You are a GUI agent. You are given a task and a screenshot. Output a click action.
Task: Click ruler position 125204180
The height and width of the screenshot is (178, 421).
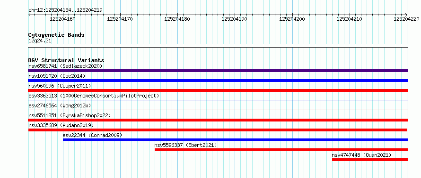pos(177,19)
